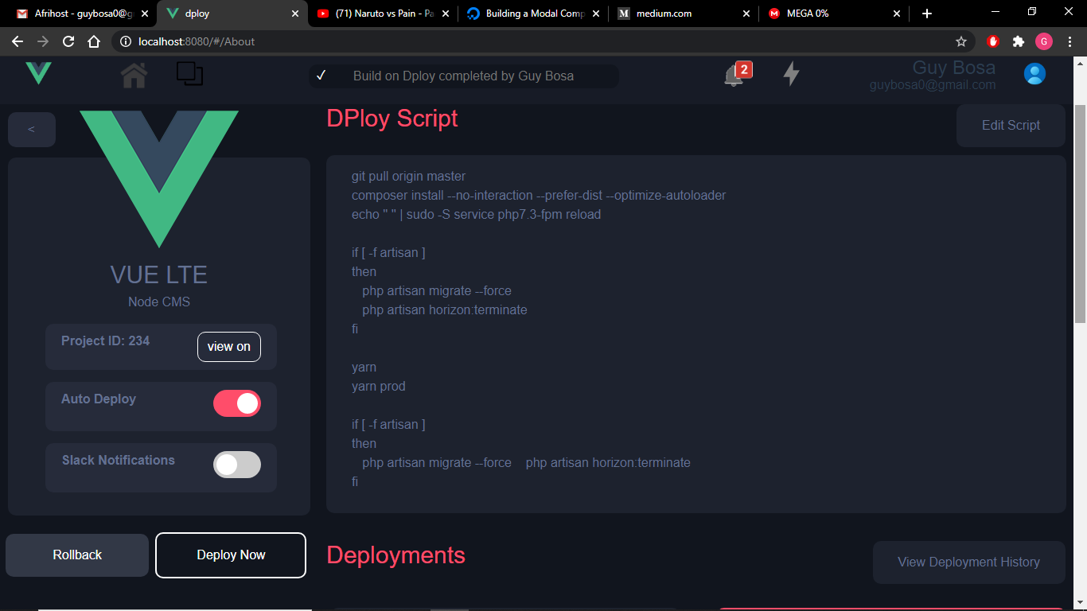Open the Chrome profile account menu

(x=1043, y=41)
